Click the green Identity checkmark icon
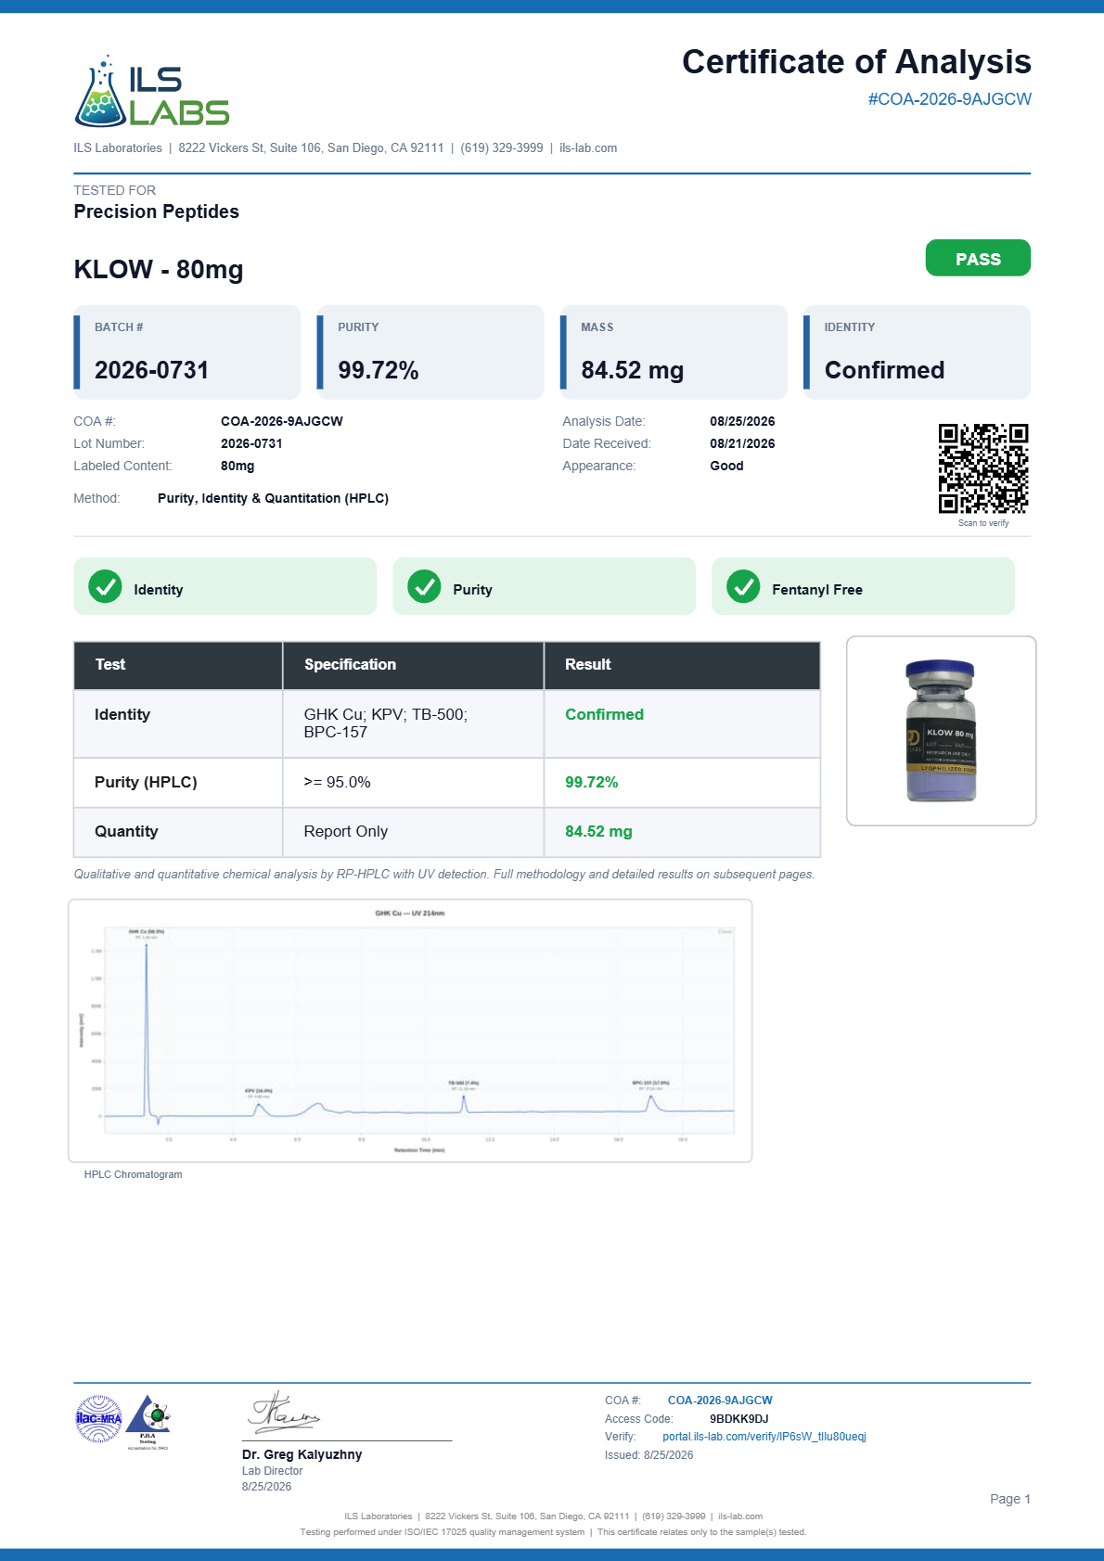The width and height of the screenshot is (1104, 1561). 105,586
